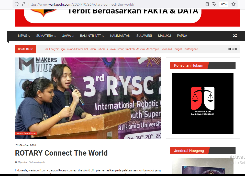Open the 80% zoom level indicator

pos(224,4)
